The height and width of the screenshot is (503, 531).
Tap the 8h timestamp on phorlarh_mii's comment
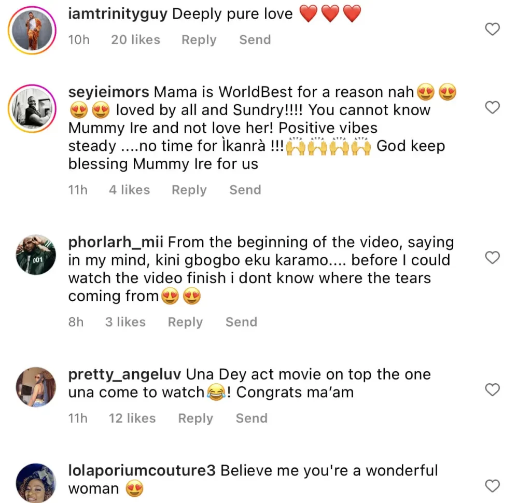click(76, 322)
